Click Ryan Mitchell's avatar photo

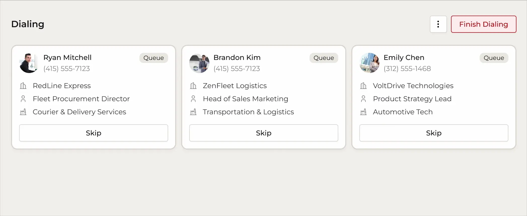point(29,63)
